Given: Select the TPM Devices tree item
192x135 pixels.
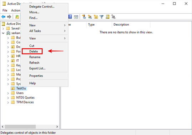Looking at the screenshot, I should pyautogui.click(x=25, y=102).
